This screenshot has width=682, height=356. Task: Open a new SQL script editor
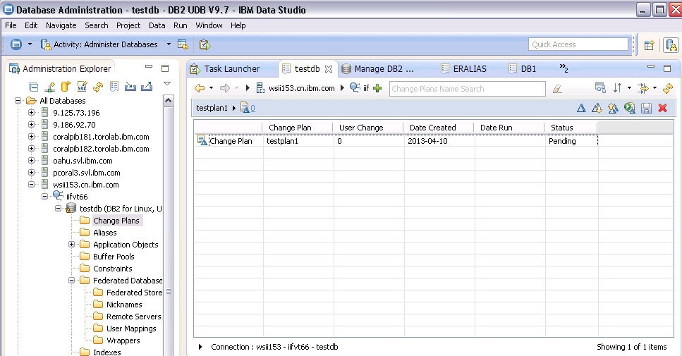pyautogui.click(x=82, y=87)
